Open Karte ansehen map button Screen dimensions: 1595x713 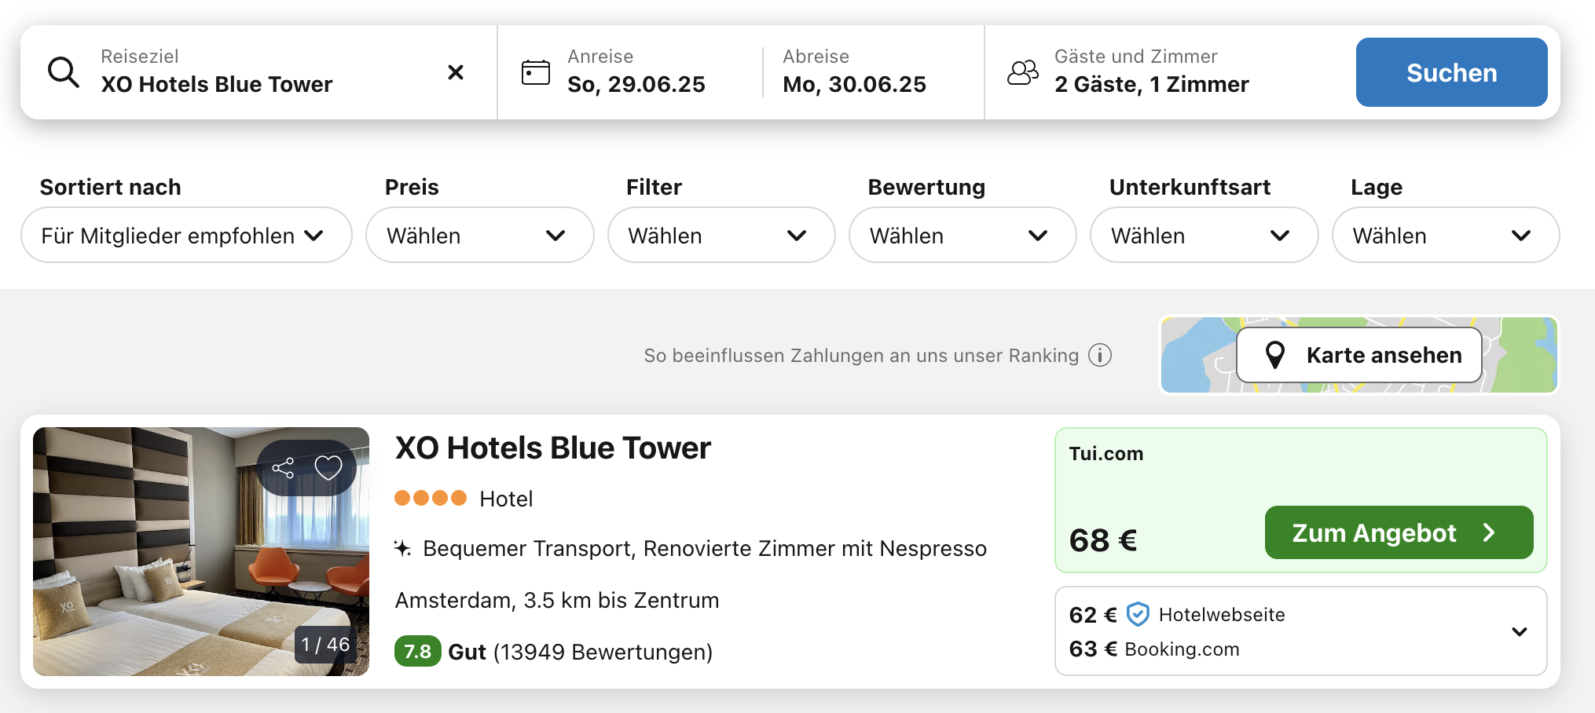(x=1359, y=355)
